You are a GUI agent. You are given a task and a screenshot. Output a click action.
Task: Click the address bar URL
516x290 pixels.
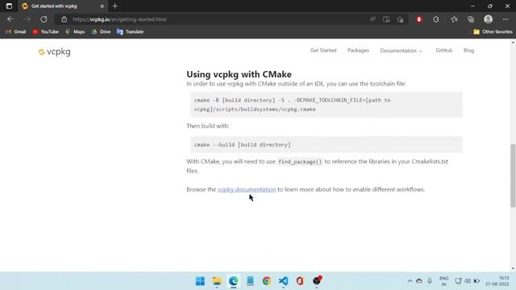click(x=119, y=19)
